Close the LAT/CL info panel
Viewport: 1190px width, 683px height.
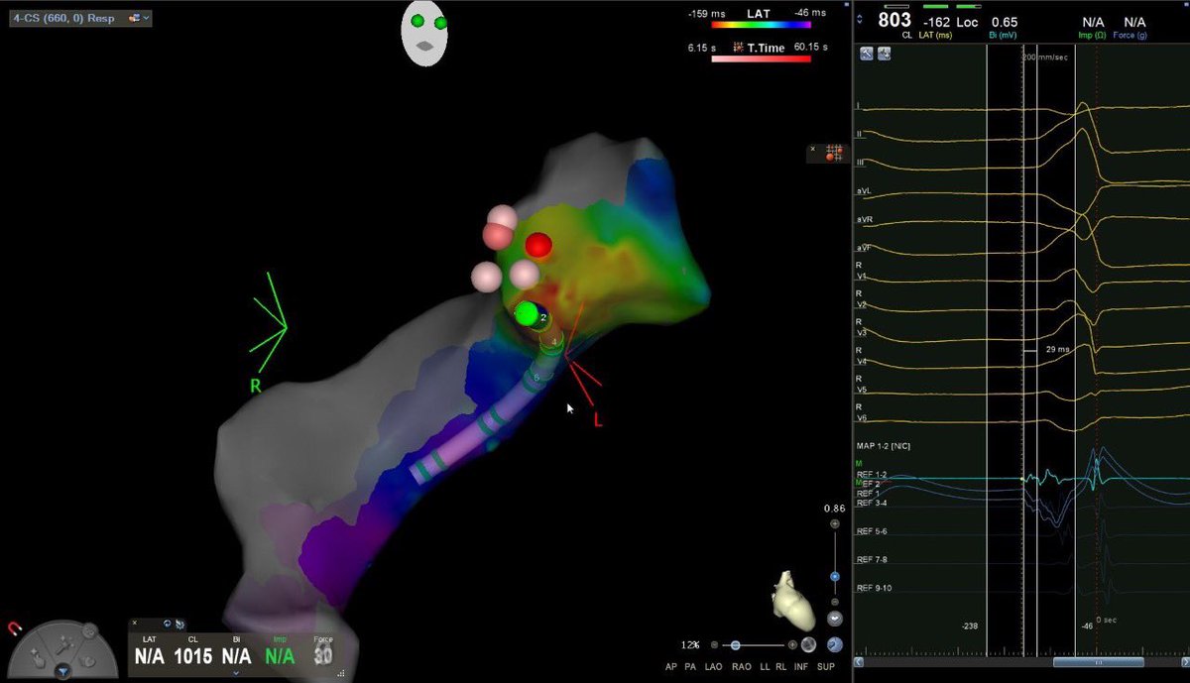pos(135,624)
